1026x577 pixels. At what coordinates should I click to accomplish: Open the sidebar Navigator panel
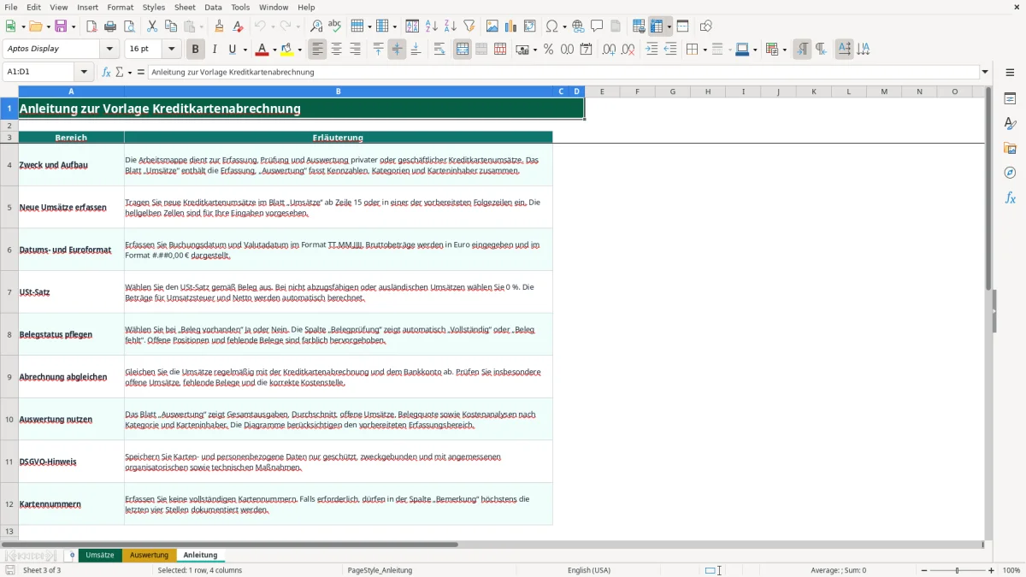coord(1010,173)
